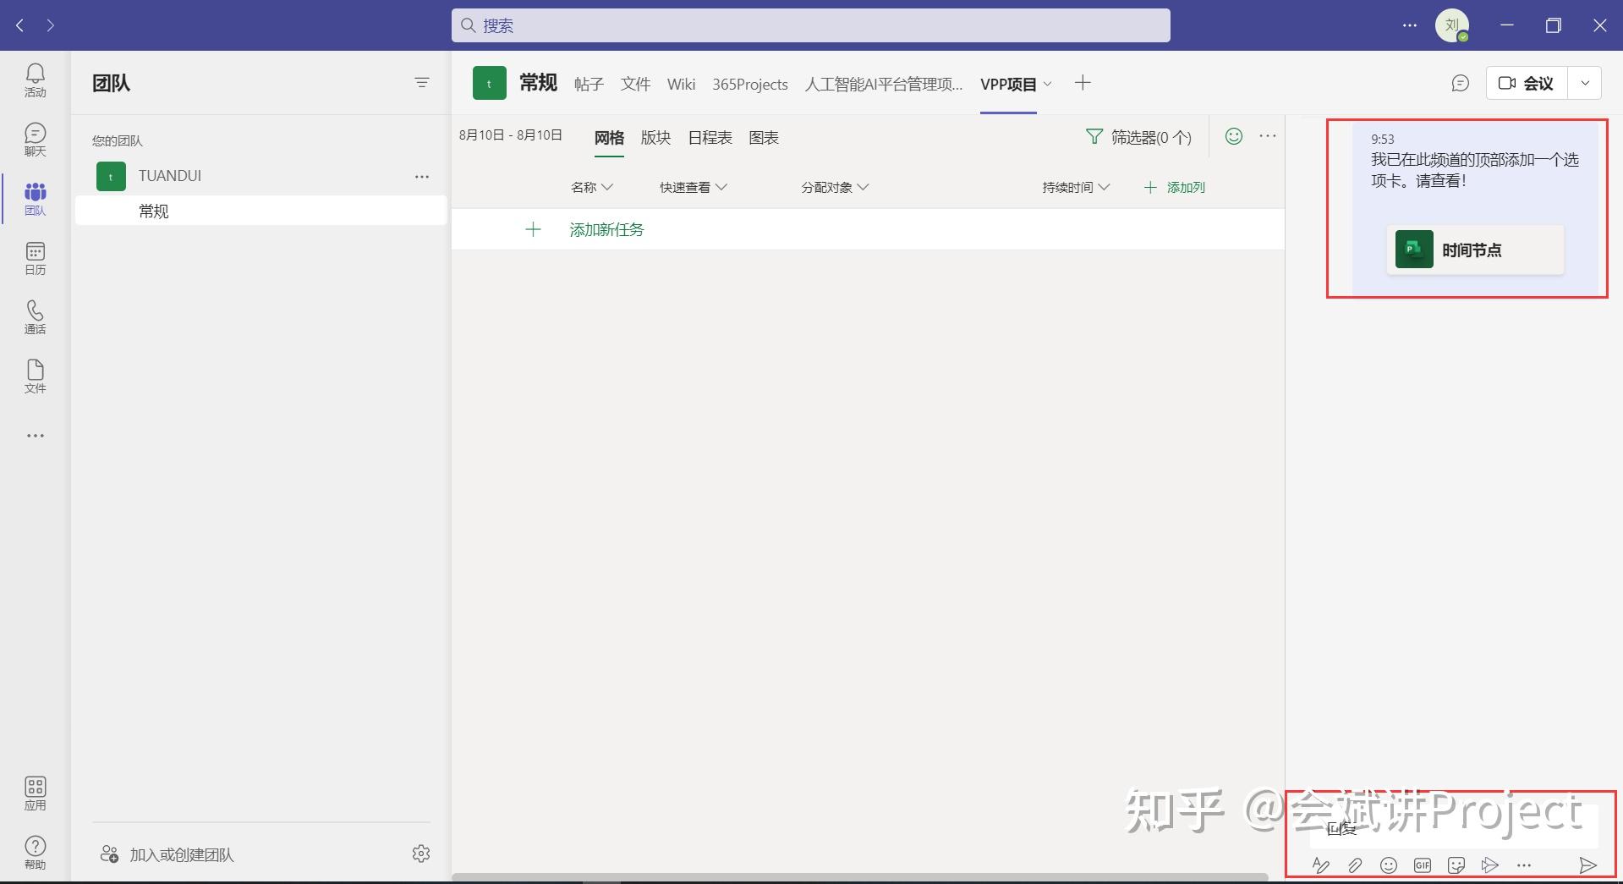Open the 365Projects tab
Image resolution: width=1623 pixels, height=884 pixels.
tap(750, 84)
